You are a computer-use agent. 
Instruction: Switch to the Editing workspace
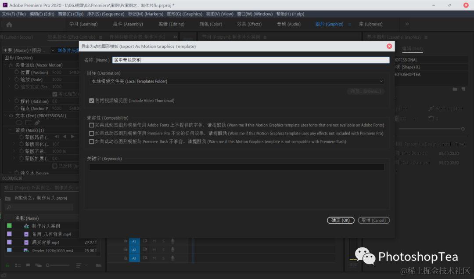172,24
